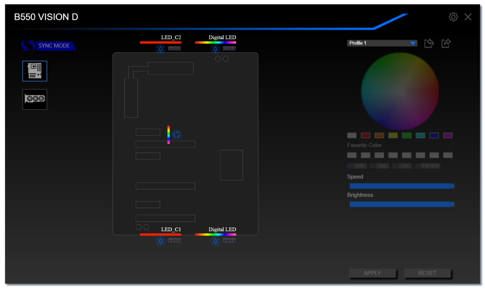Click the LED_C2 light effect icon
This screenshot has height=288, width=485.
click(x=160, y=49)
